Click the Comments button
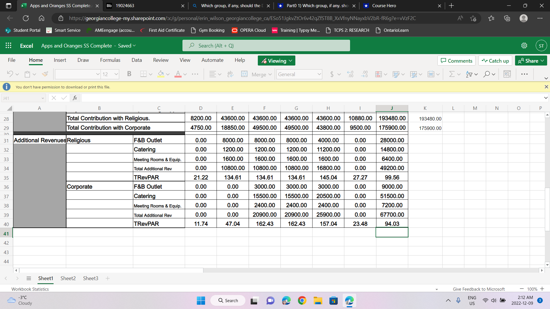550x309 pixels. pos(456,61)
